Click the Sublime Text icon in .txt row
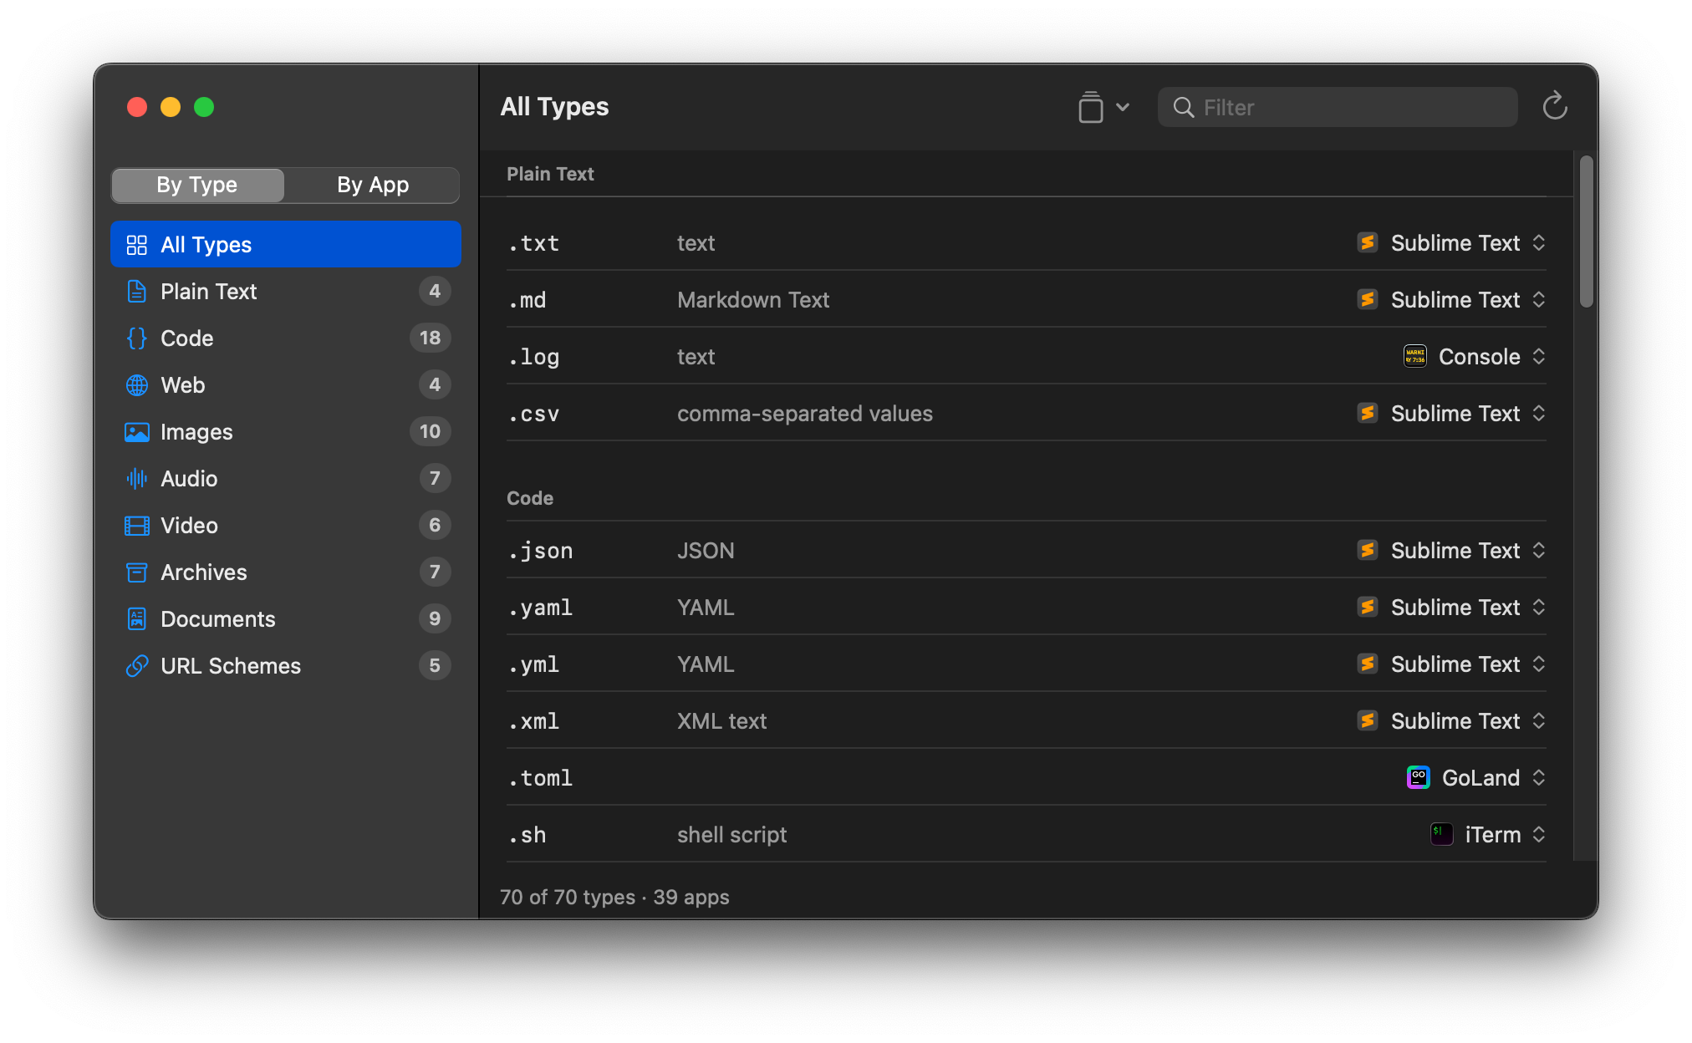The image size is (1692, 1043). [1368, 243]
